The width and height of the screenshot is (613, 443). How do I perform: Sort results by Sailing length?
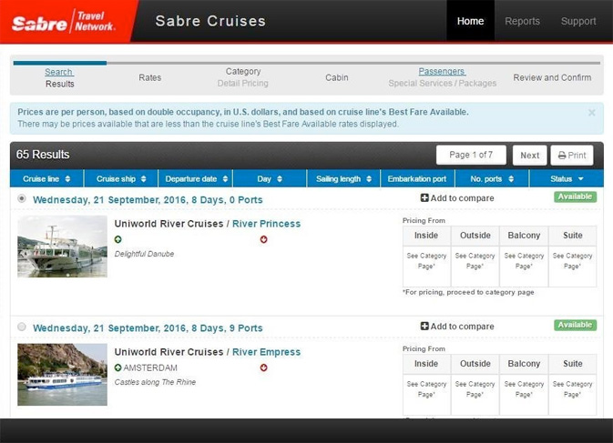click(343, 179)
